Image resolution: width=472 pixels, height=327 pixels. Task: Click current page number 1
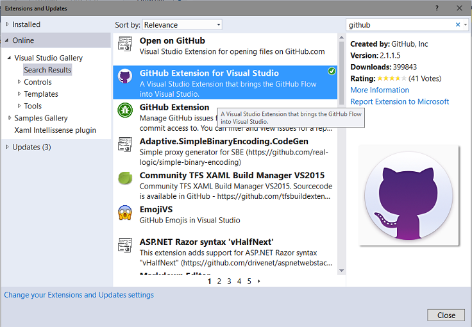[209, 281]
